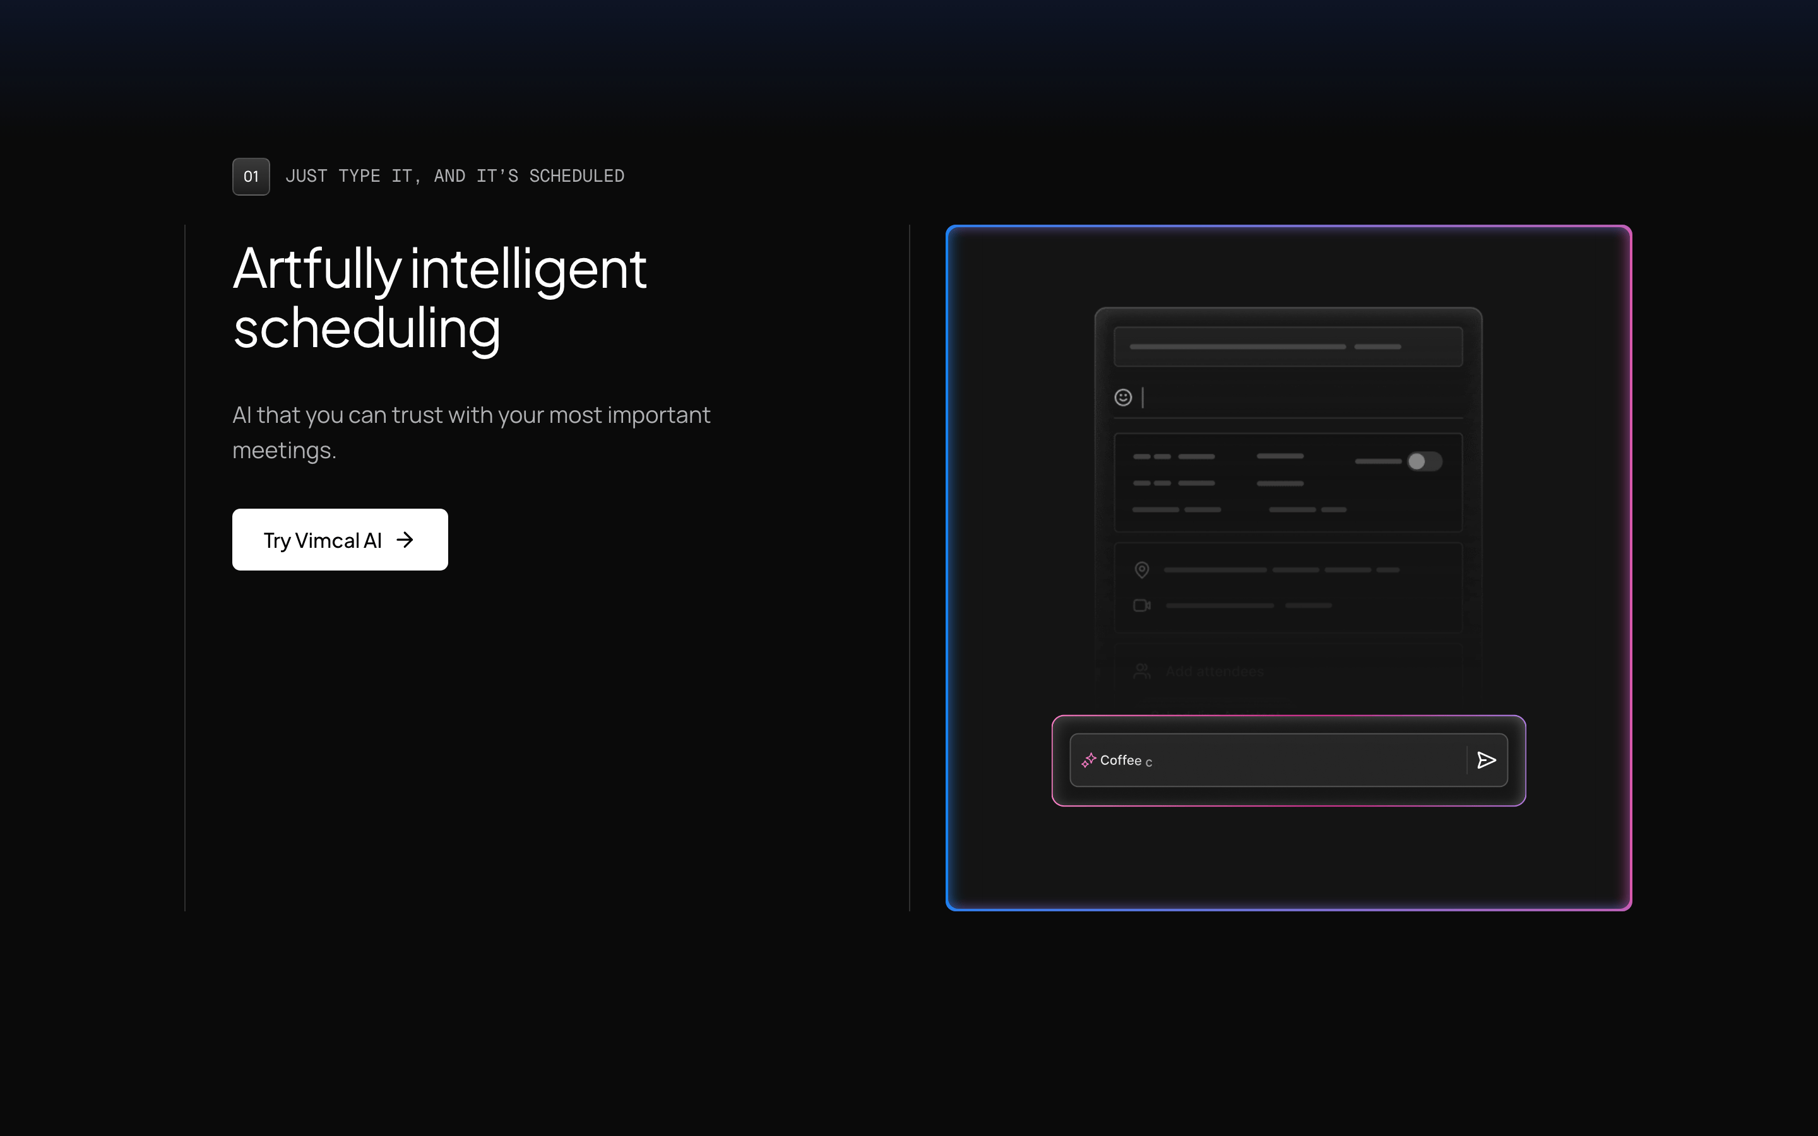Click the sparkle AI icon beside Coffee

[1088, 760]
